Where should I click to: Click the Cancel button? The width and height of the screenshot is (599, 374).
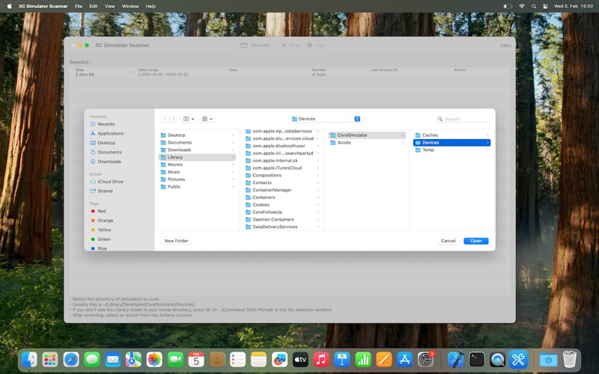[x=448, y=241]
